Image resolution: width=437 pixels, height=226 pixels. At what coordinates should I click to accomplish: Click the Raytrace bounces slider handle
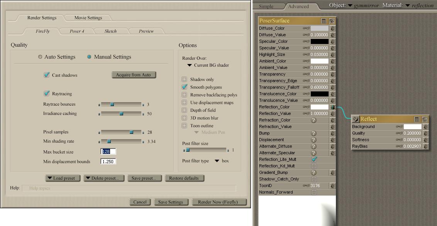pos(112,105)
